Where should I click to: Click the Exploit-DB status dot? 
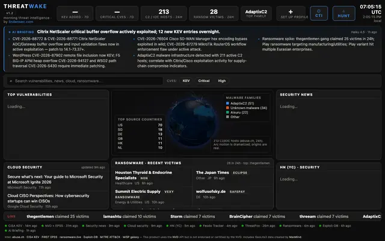click(320, 226)
